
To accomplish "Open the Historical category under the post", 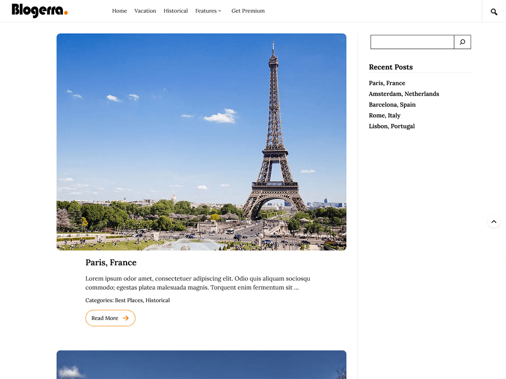I will pyautogui.click(x=158, y=300).
